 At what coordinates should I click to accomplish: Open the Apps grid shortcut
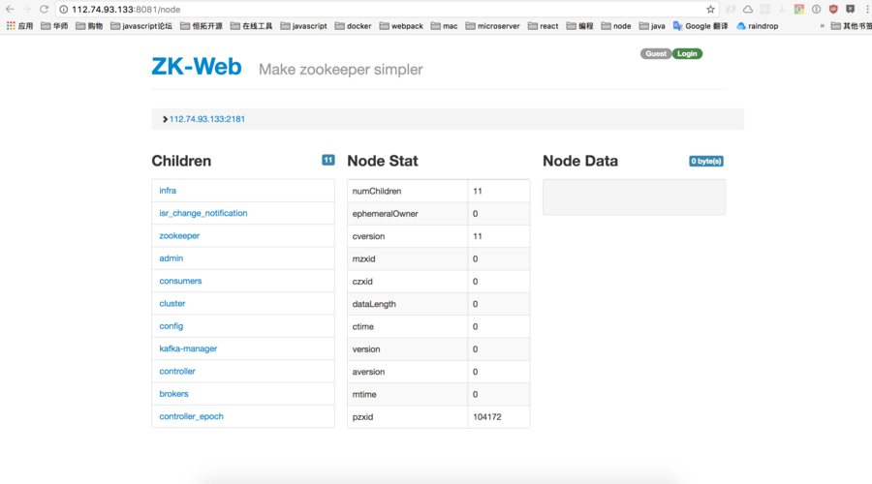pyautogui.click(x=18, y=26)
